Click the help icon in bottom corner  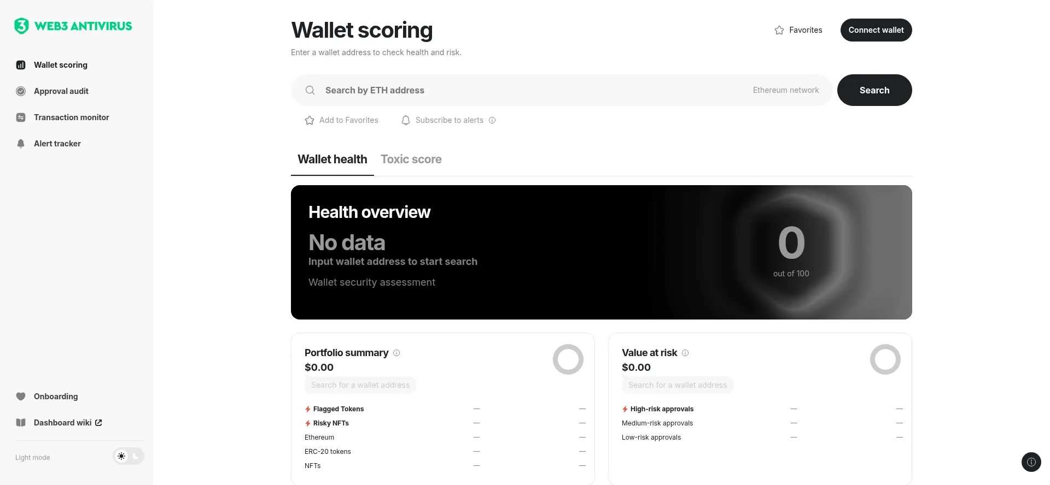click(1031, 462)
